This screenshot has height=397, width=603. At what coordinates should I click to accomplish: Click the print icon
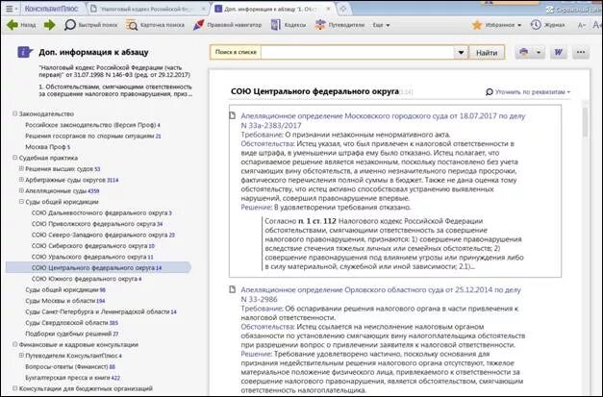523,52
